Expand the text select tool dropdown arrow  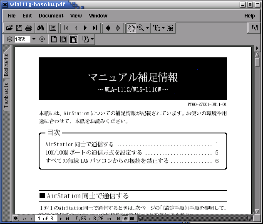pyautogui.click(x=163, y=28)
